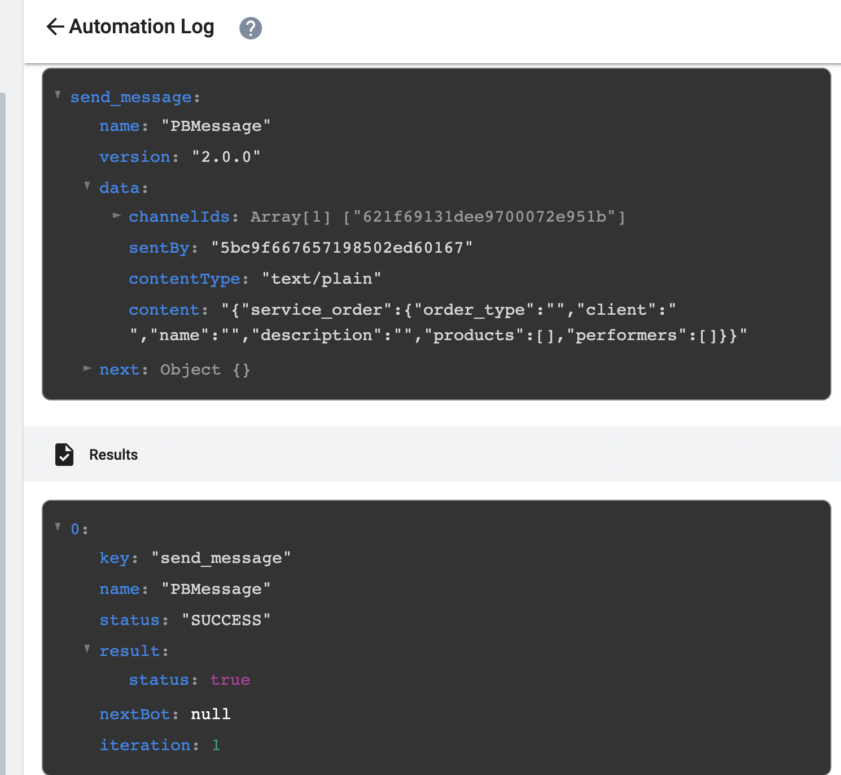
Task: Collapse the result node in Results
Action: pos(87,649)
